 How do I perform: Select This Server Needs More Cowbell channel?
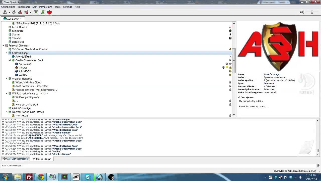30,49
